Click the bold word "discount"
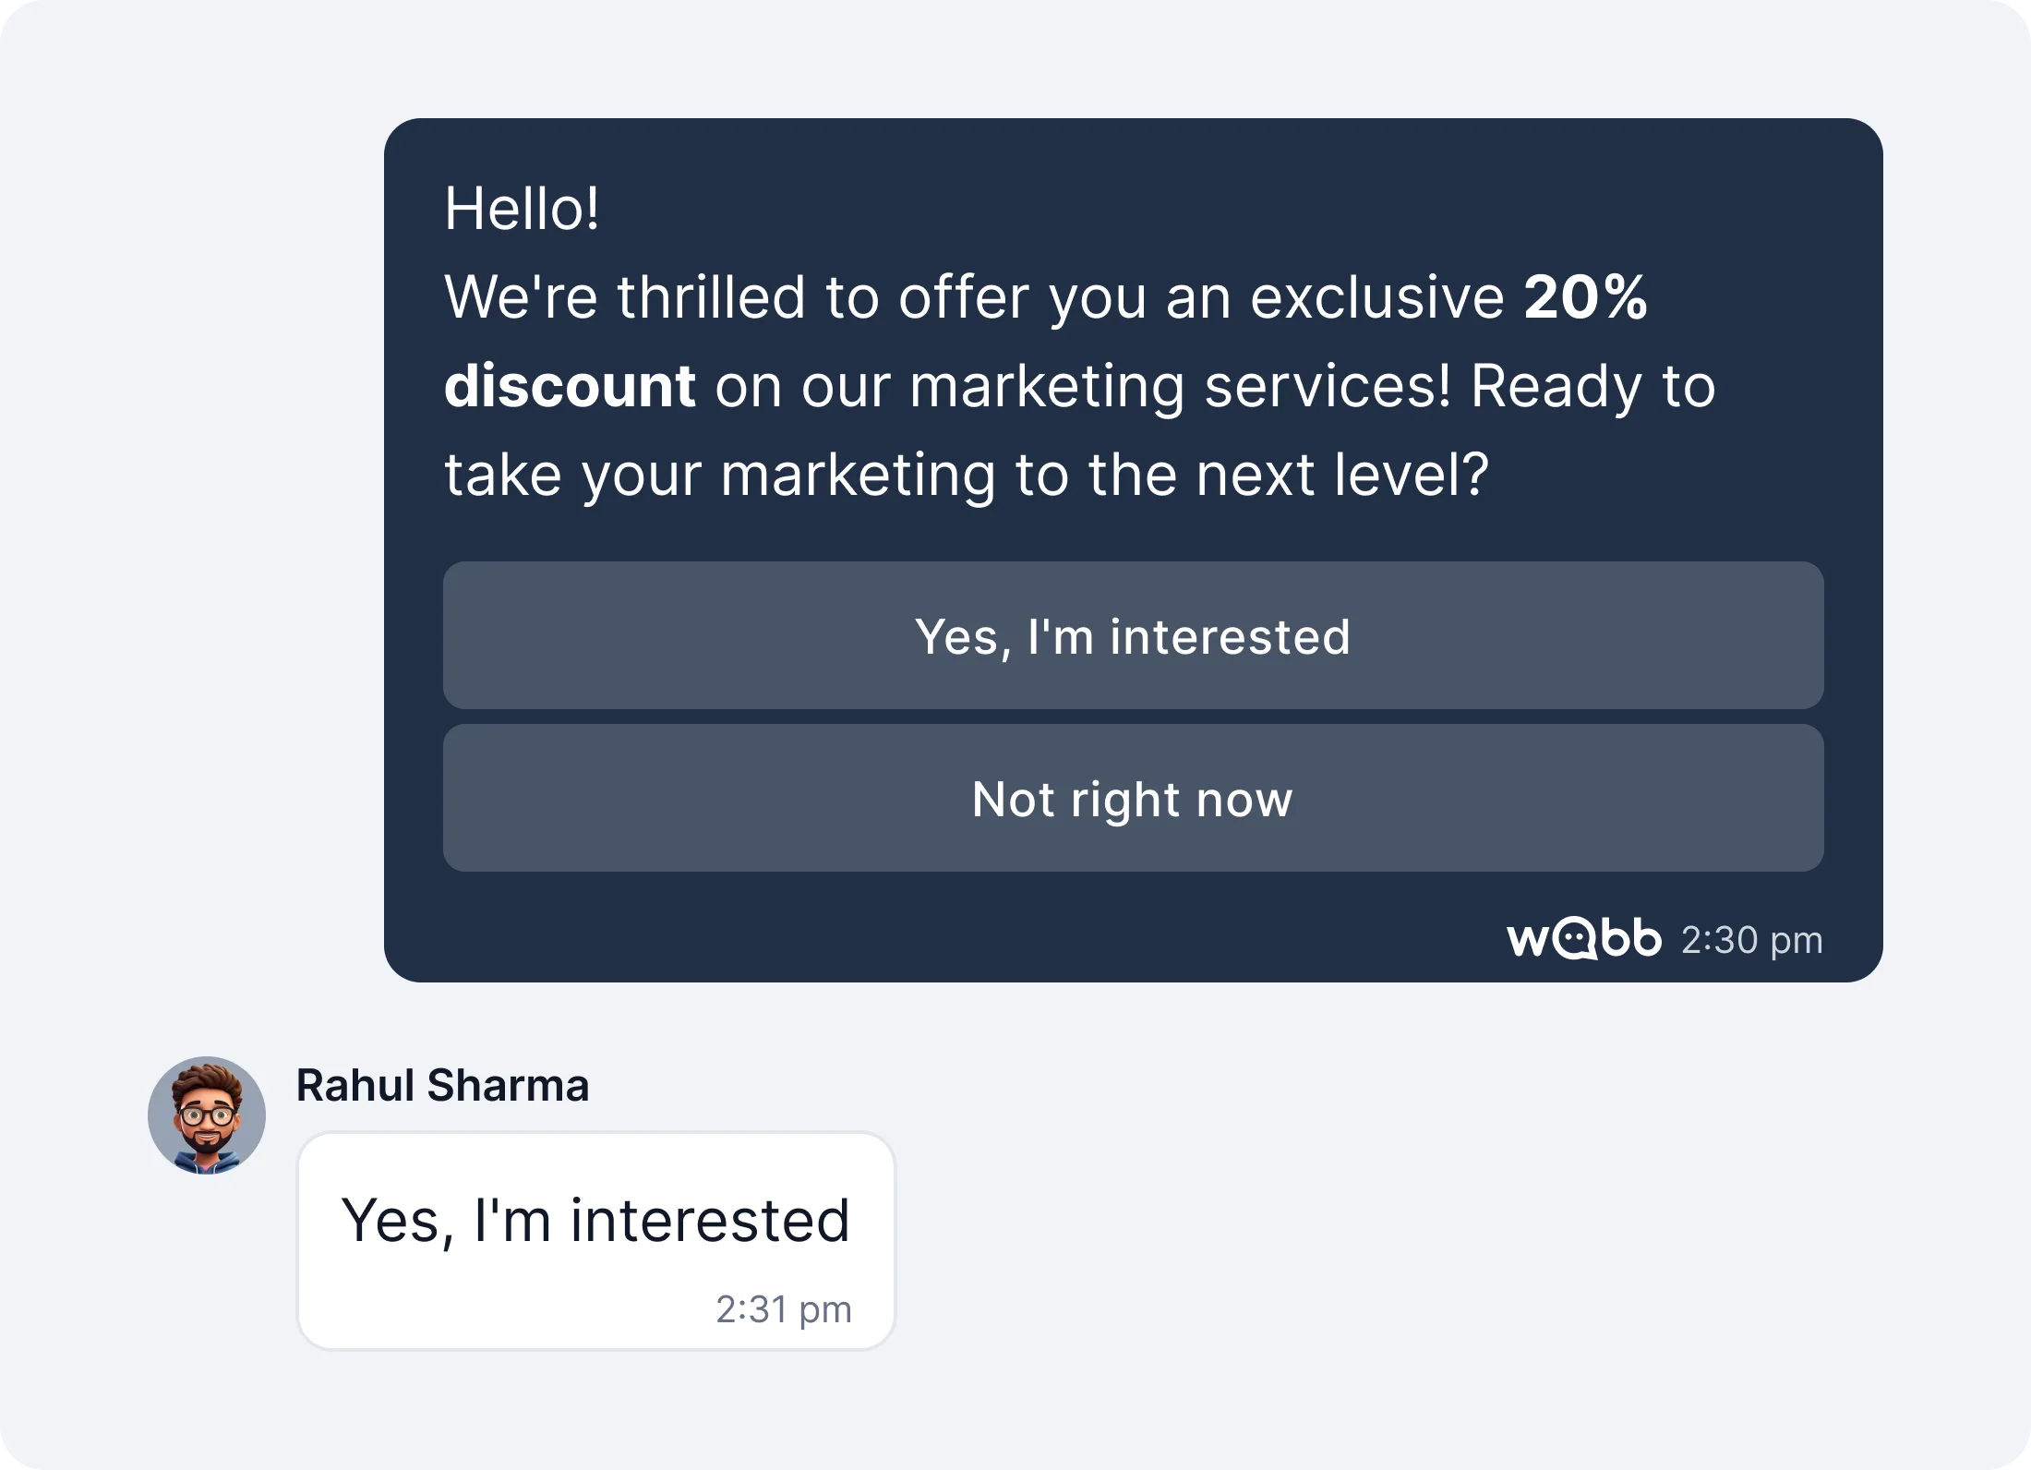 570,386
